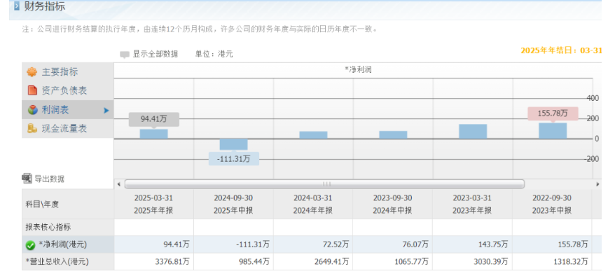This screenshot has width=608, height=276.
Task: Click the 2023-03-31 column header
Action: [472, 205]
